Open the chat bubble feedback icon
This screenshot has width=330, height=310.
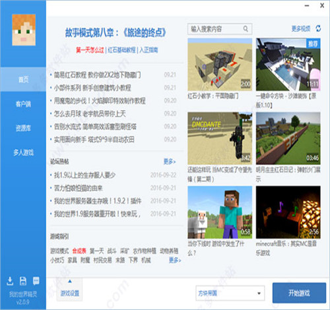tap(36, 281)
